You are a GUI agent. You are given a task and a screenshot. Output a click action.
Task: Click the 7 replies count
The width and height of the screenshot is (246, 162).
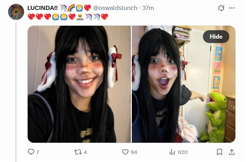point(38,152)
